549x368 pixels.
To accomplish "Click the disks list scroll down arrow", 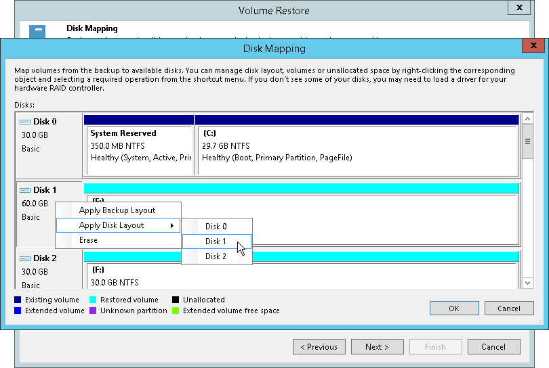I will (527, 283).
